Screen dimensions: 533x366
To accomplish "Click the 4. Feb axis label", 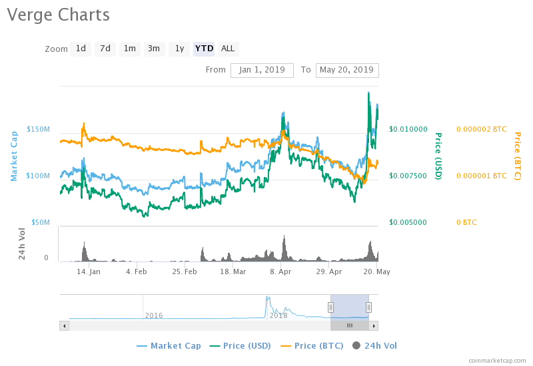I will [x=137, y=272].
